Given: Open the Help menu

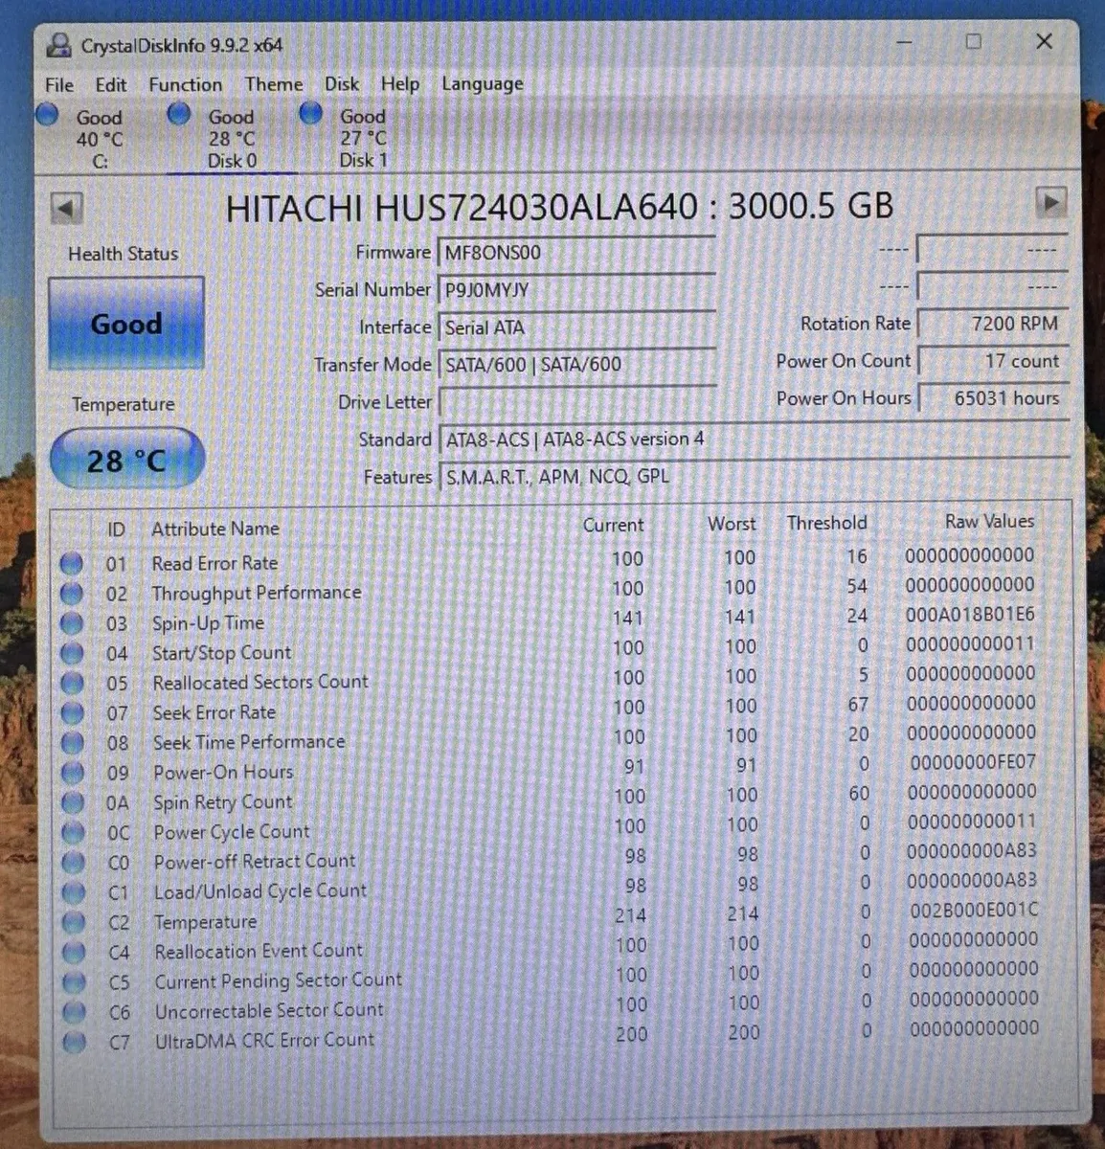Looking at the screenshot, I should click(399, 84).
